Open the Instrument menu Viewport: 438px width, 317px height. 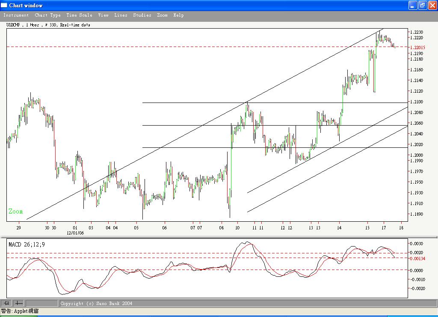16,15
